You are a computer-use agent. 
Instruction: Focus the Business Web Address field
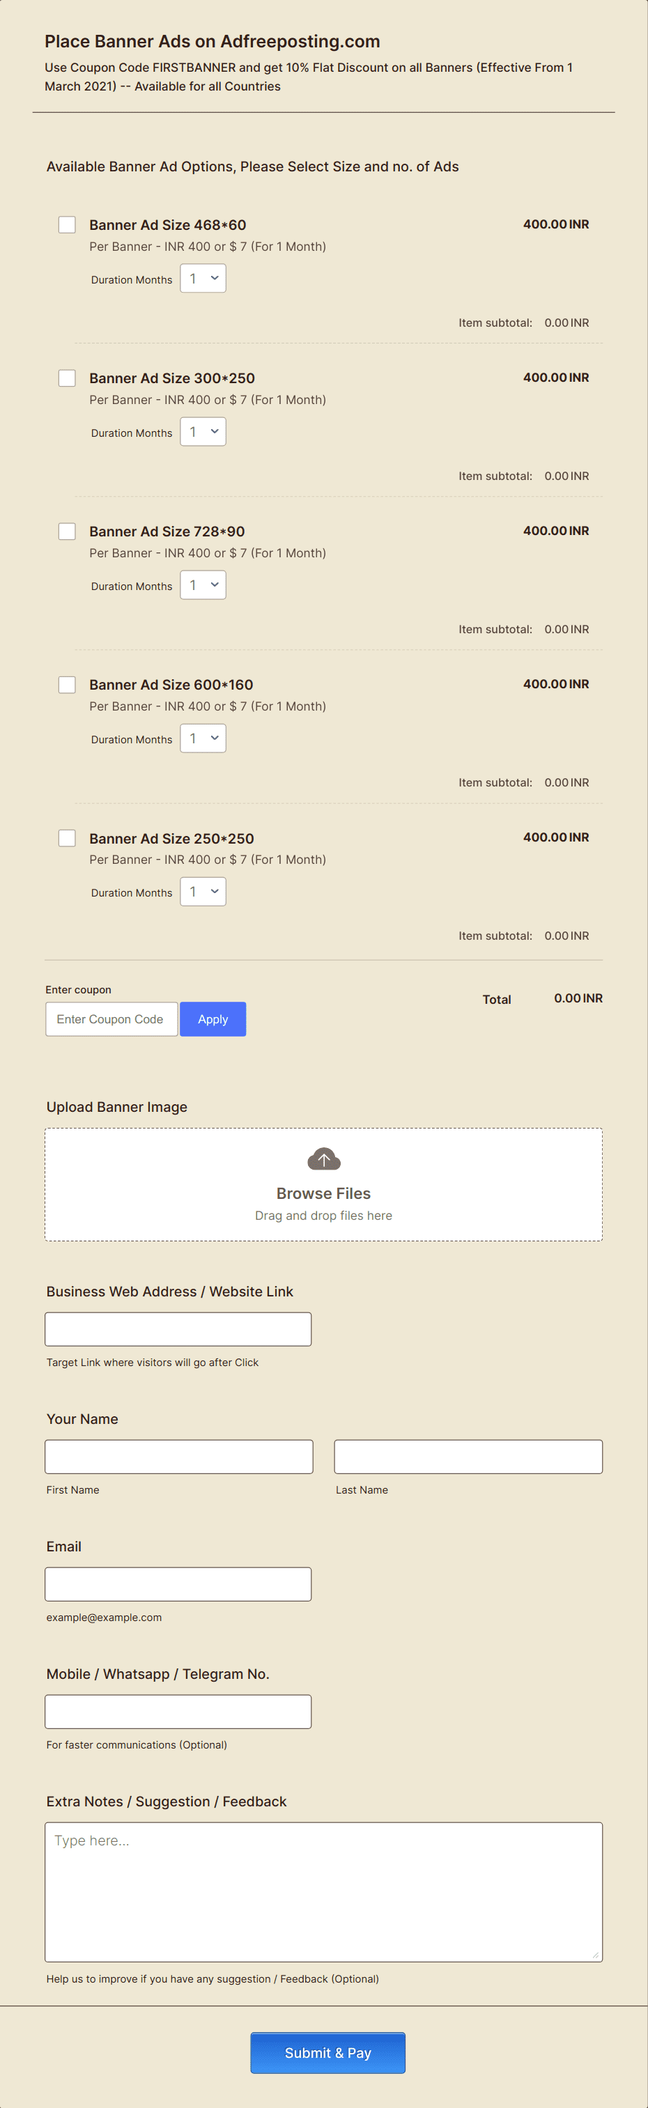pos(178,1329)
